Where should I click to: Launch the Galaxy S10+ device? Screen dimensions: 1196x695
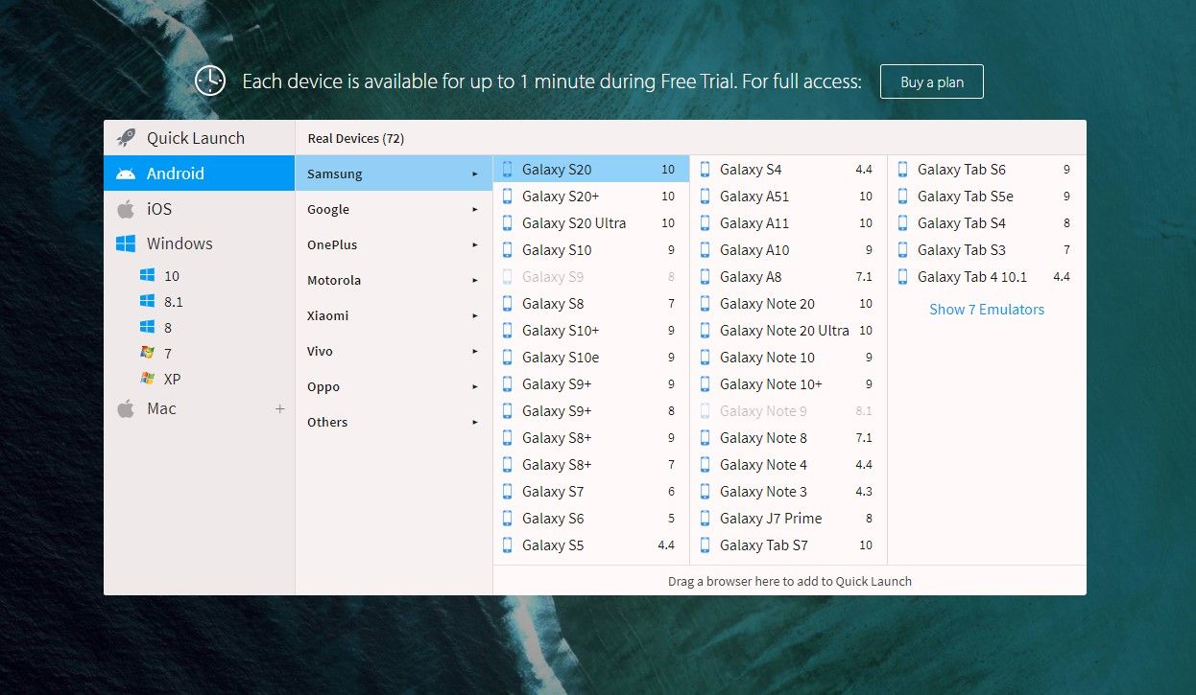591,331
